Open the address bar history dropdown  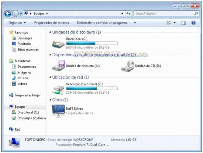coord(122,13)
